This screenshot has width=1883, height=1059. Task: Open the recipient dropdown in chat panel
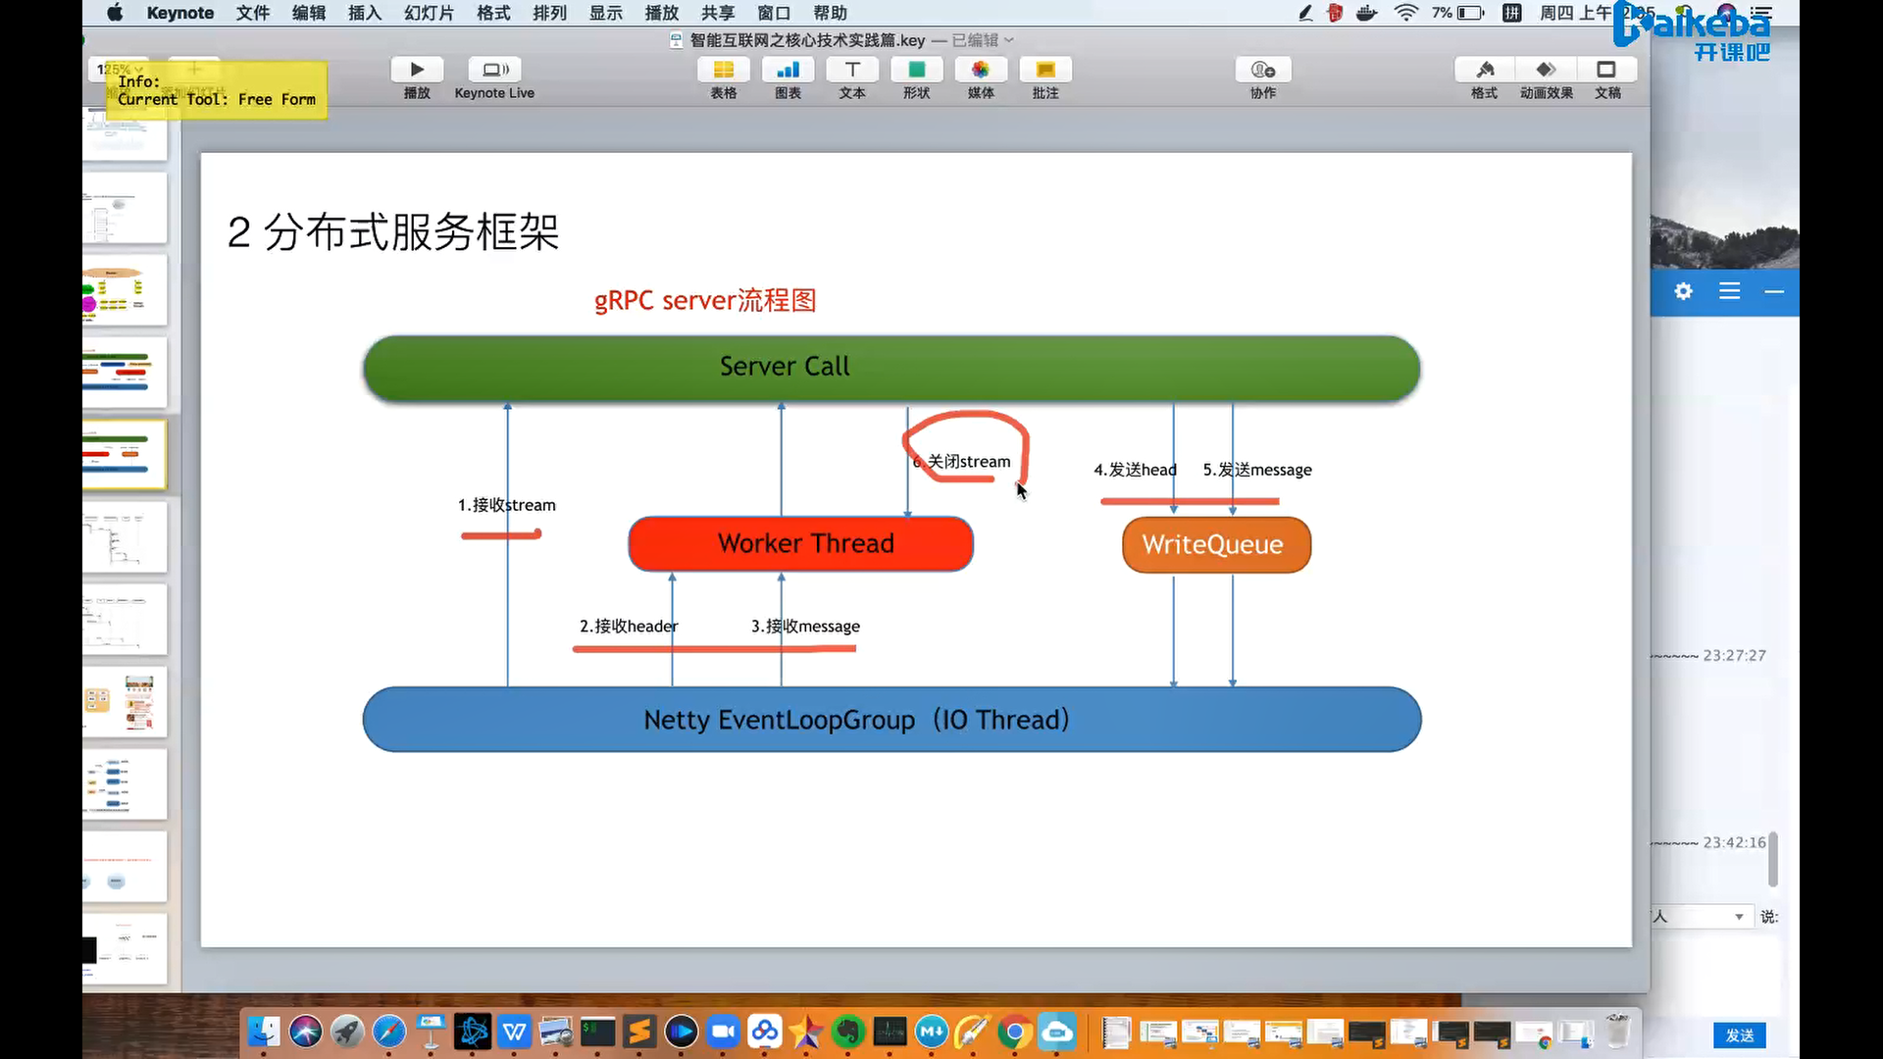[1738, 917]
